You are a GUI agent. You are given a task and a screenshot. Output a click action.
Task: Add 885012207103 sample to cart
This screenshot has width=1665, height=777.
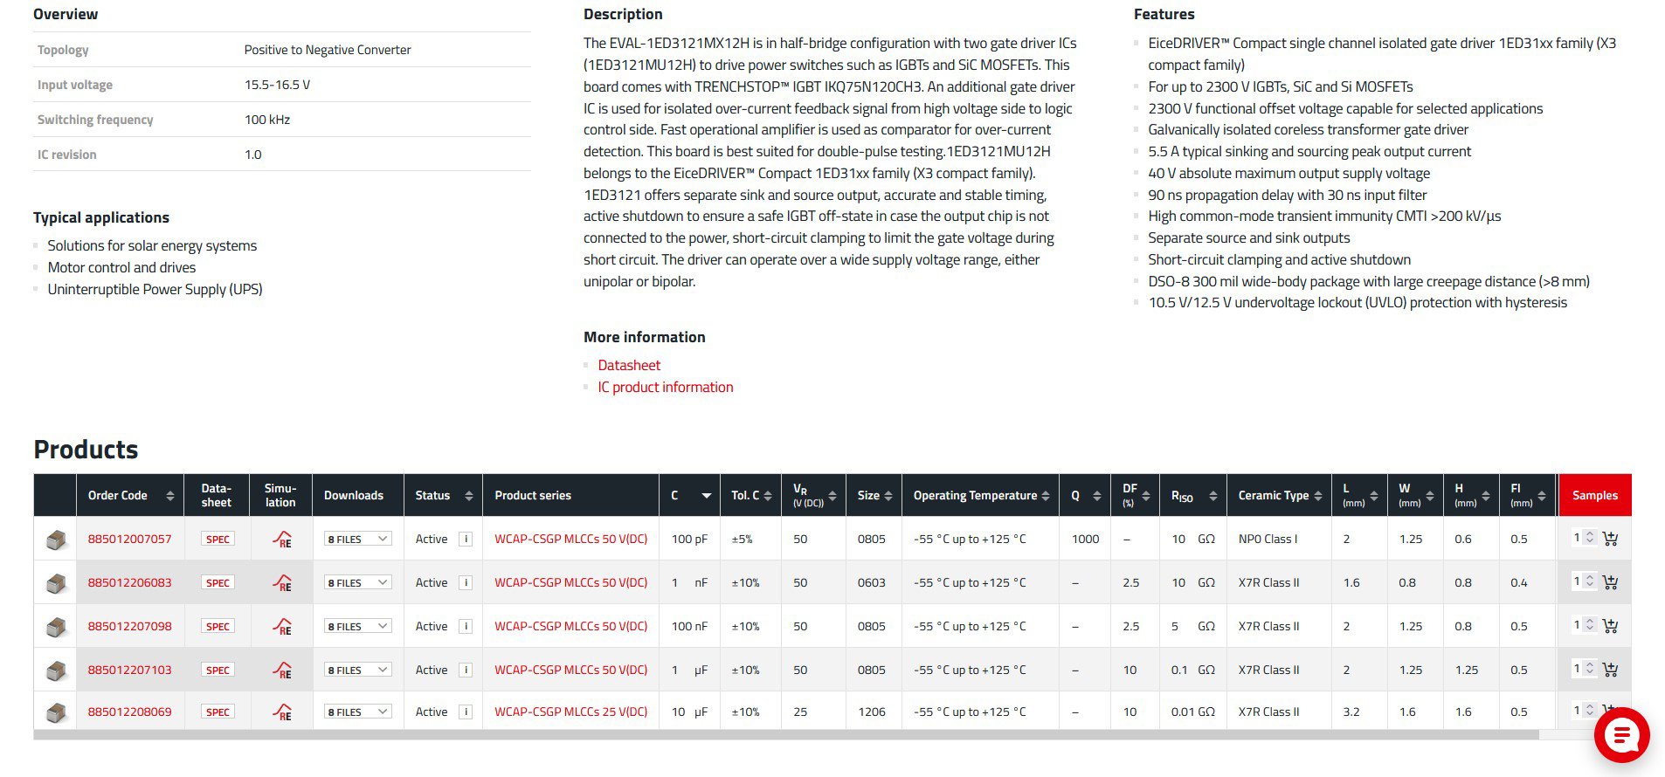pos(1610,670)
